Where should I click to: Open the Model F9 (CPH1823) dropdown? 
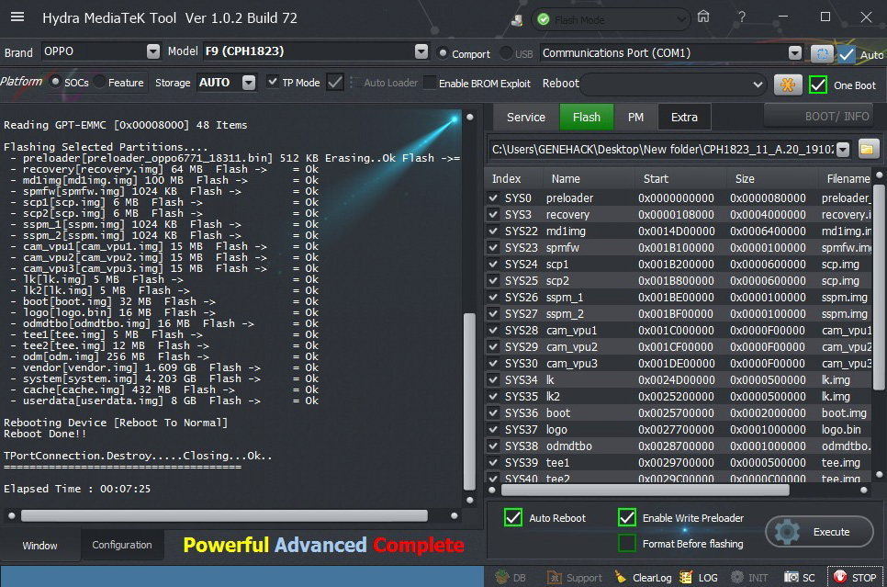click(x=421, y=51)
